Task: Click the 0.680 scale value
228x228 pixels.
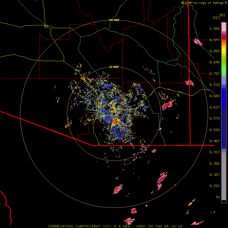Action: tap(215, 96)
